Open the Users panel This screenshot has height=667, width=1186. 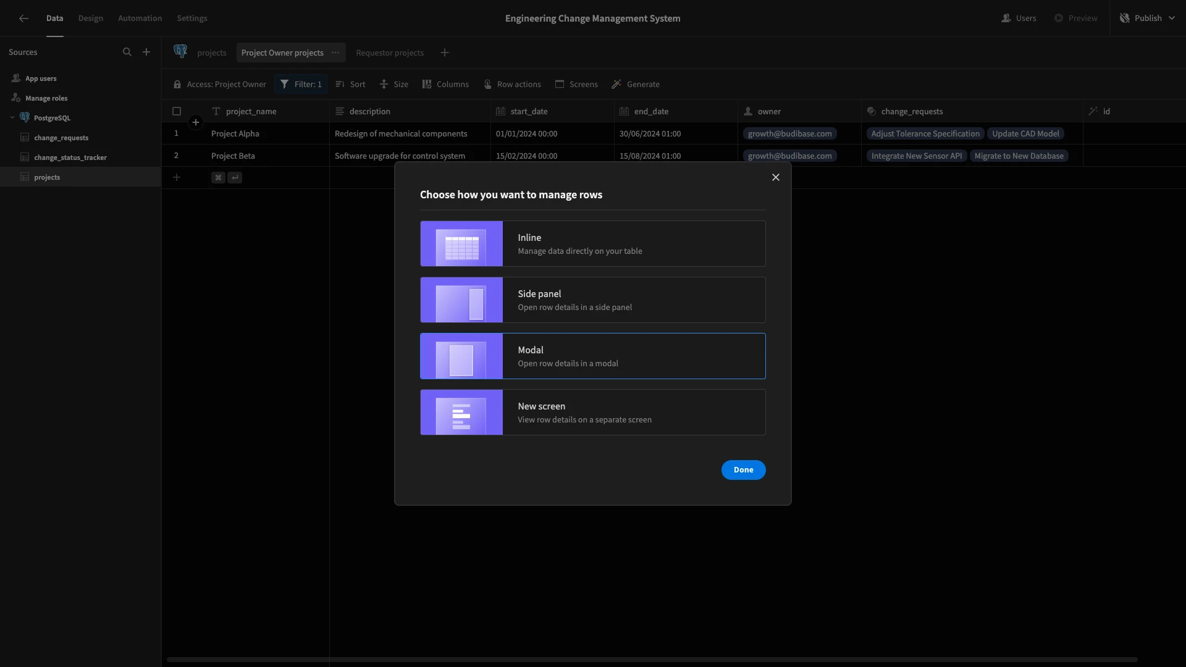pyautogui.click(x=1019, y=19)
